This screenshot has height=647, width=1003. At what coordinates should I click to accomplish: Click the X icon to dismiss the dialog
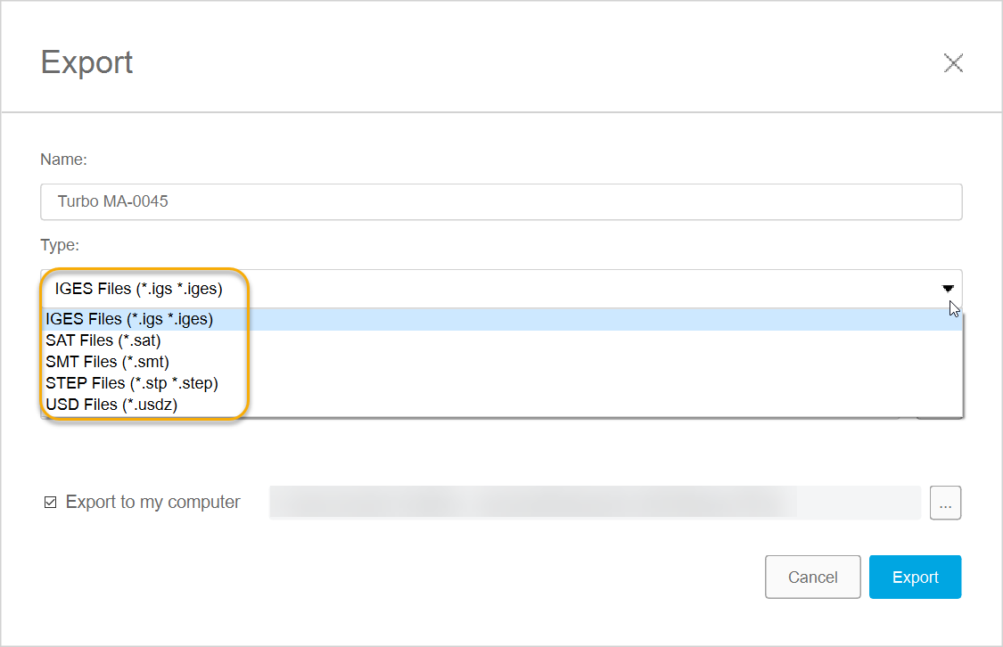tap(953, 62)
